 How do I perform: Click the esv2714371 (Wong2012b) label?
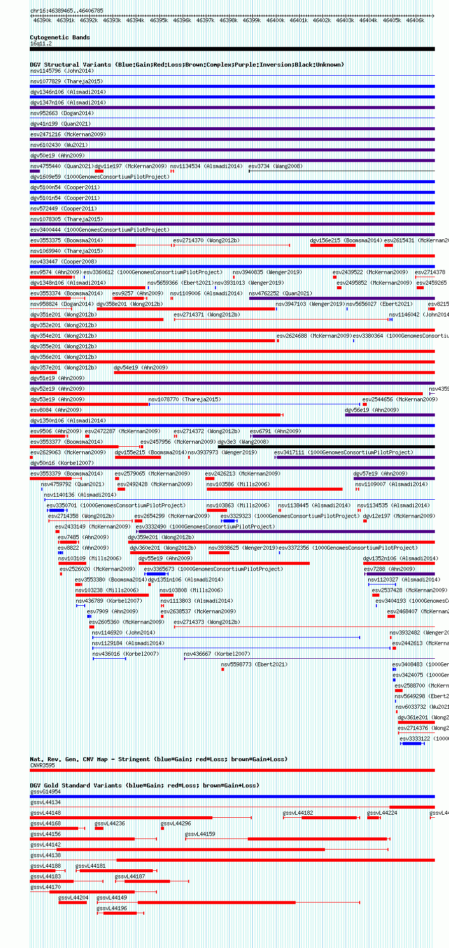(207, 314)
